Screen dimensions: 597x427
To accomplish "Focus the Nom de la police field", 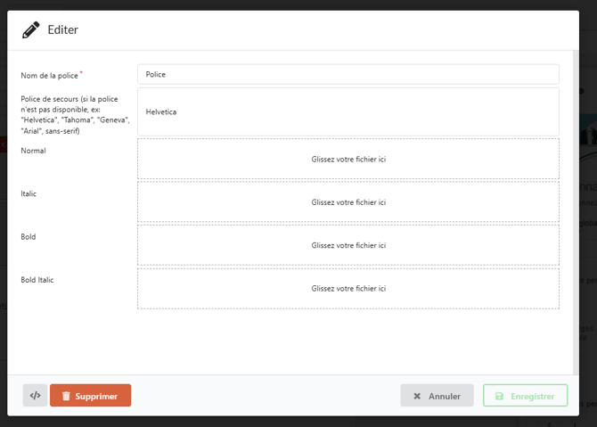I will click(x=348, y=75).
